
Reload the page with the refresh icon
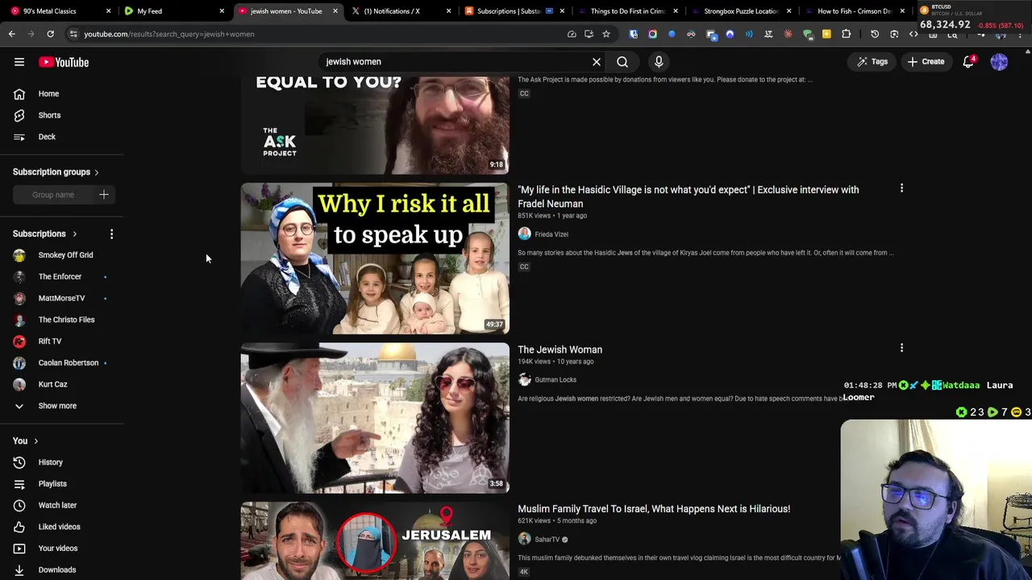click(50, 34)
